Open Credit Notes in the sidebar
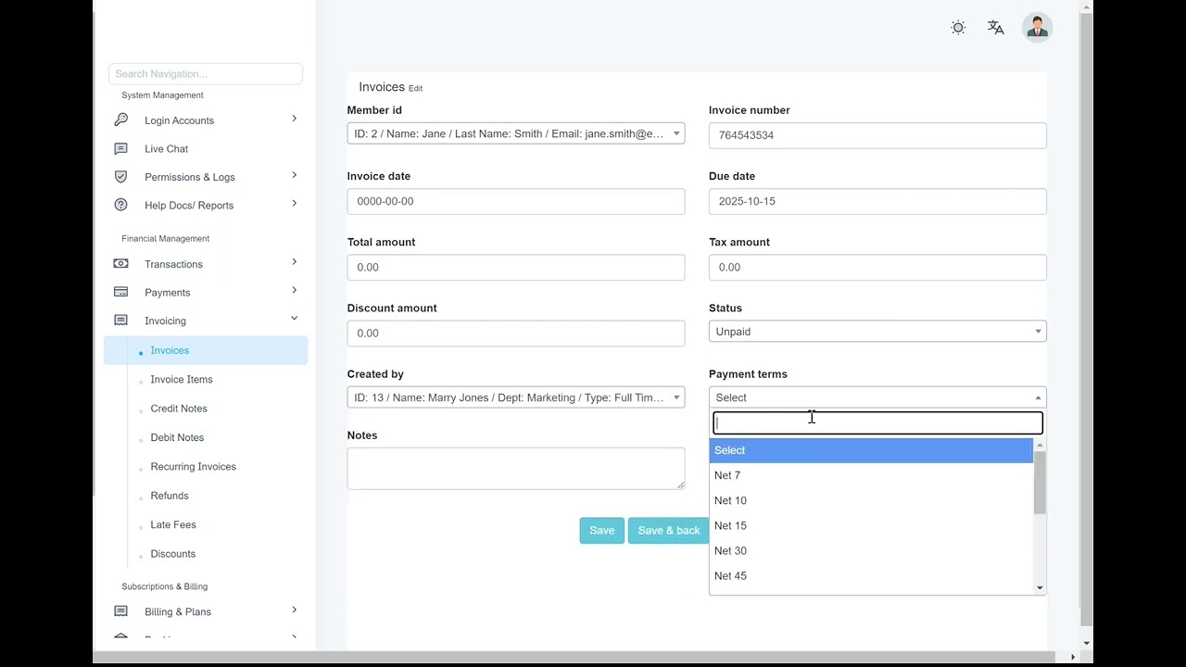The width and height of the screenshot is (1186, 667). [x=179, y=409]
